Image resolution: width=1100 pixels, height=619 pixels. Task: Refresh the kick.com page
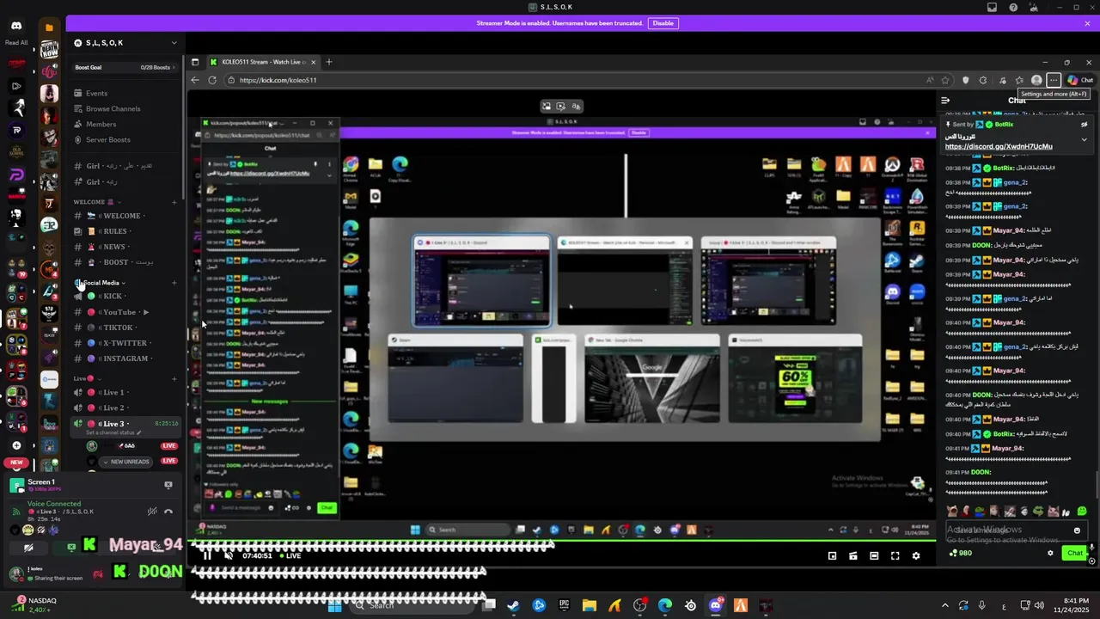(x=212, y=80)
